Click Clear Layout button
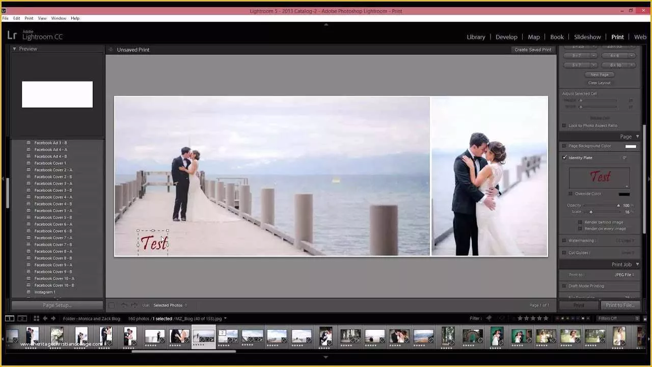This screenshot has width=652, height=367. point(600,83)
